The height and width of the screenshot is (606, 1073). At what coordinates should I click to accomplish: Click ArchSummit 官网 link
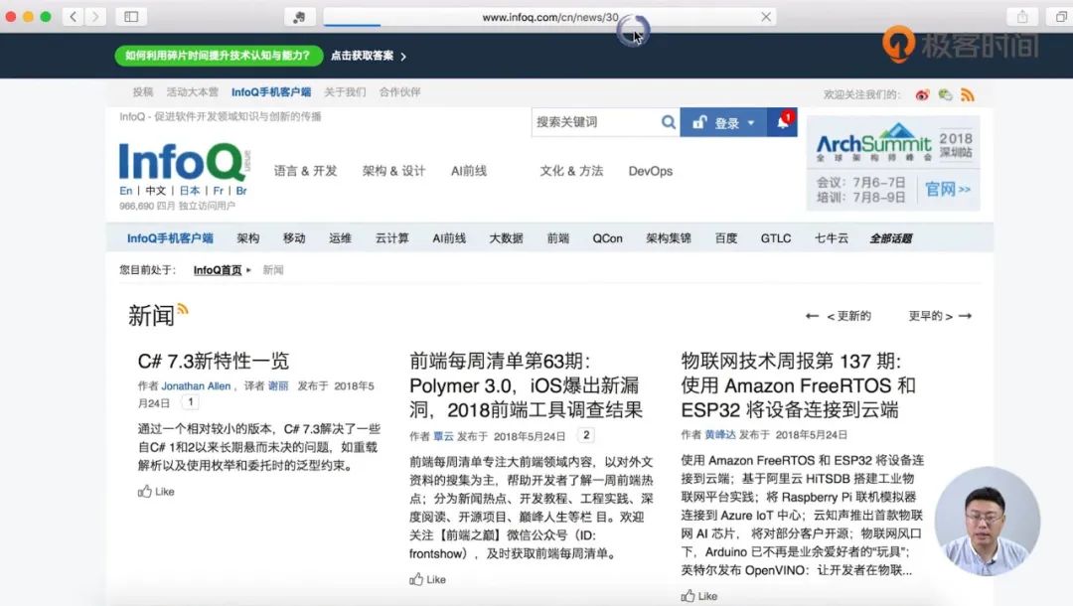coord(948,189)
